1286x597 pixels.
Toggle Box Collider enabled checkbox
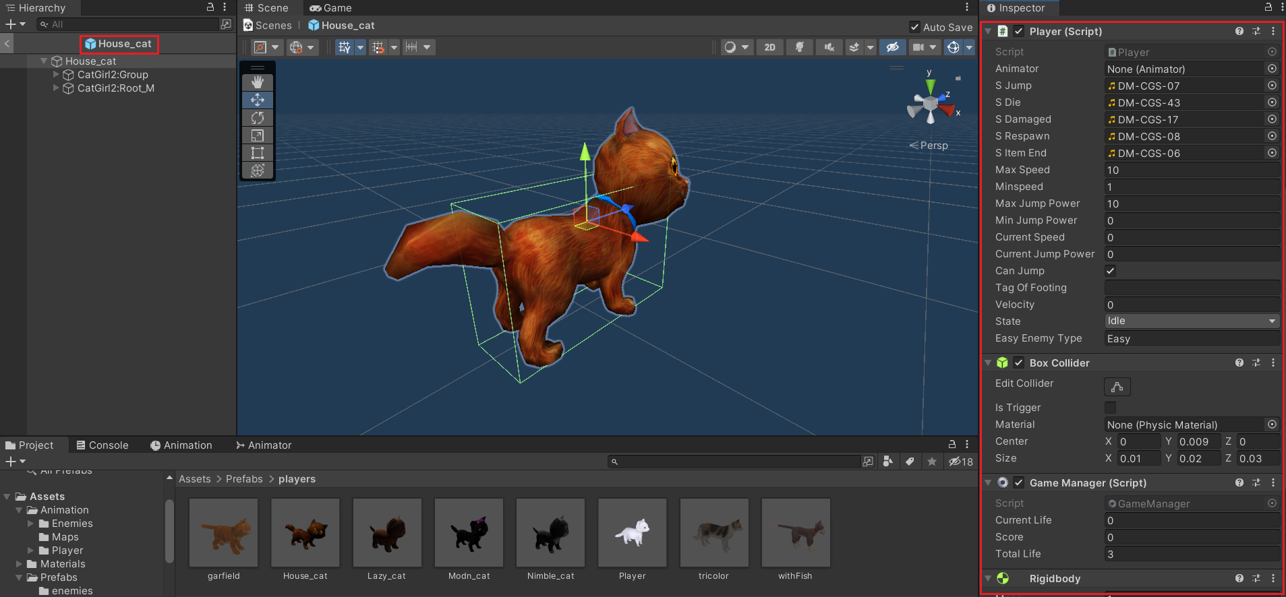click(1019, 363)
